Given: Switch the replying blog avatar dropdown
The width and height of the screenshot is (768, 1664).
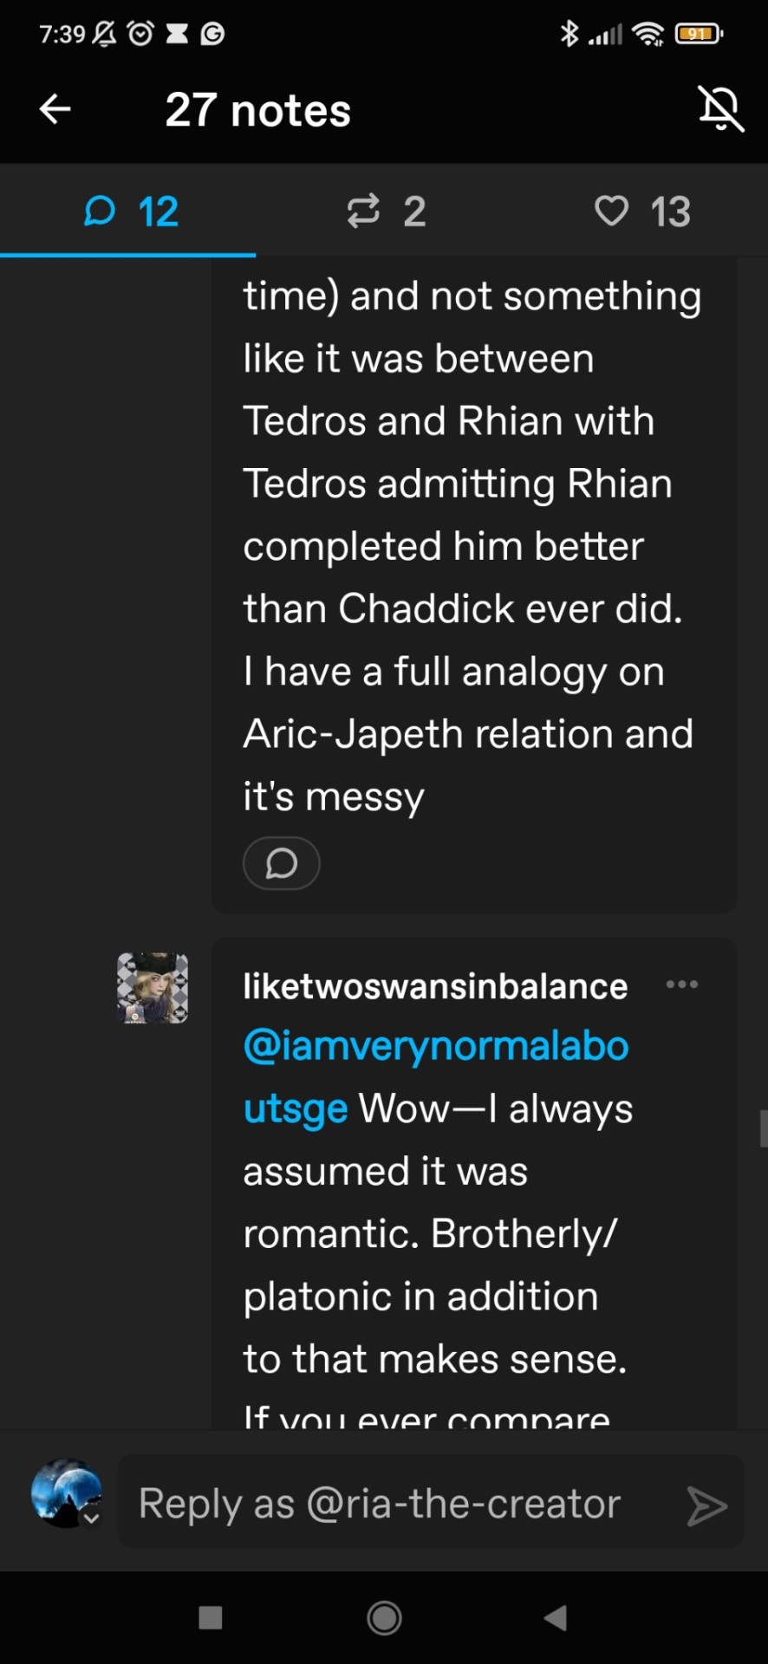Looking at the screenshot, I should (68, 1493).
